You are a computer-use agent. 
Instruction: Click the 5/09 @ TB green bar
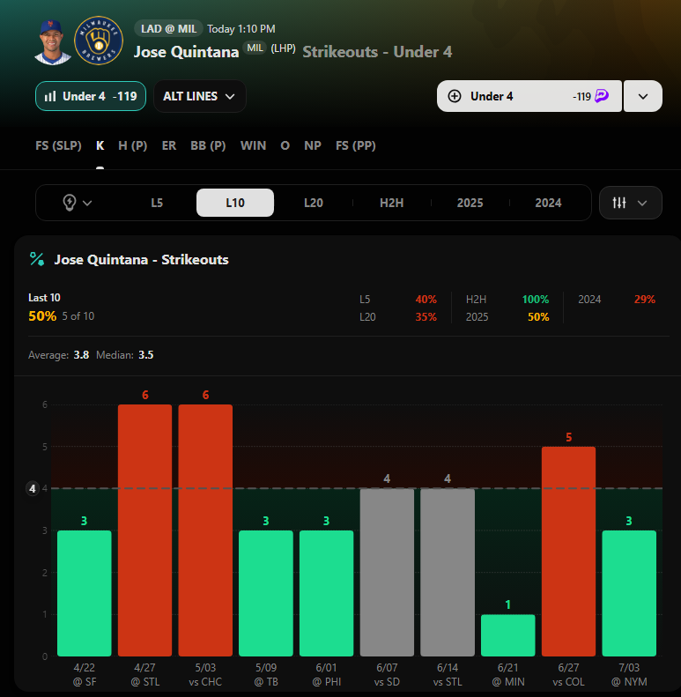[266, 593]
